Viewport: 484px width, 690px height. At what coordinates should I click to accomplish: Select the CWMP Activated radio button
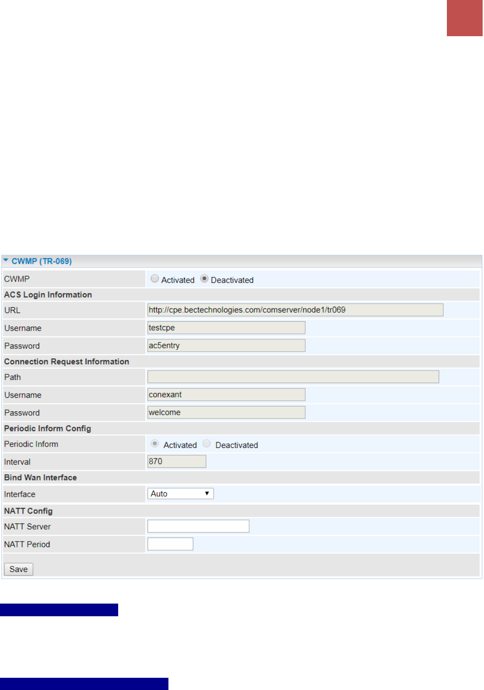pos(155,279)
